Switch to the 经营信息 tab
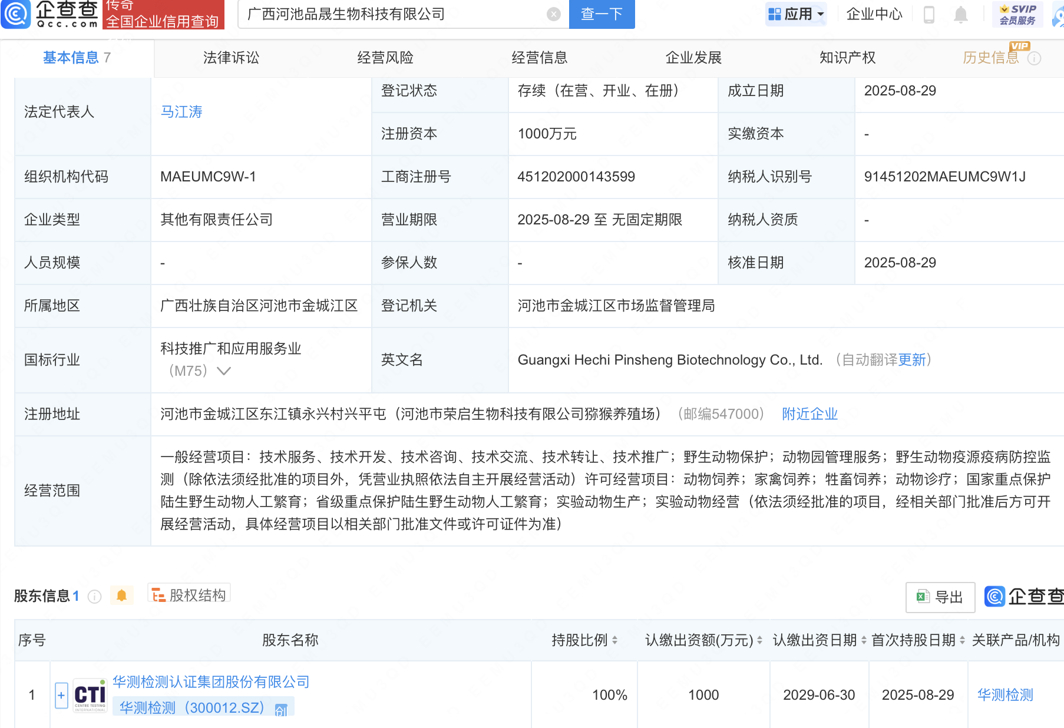Viewport: 1064px width, 728px height. [x=540, y=58]
